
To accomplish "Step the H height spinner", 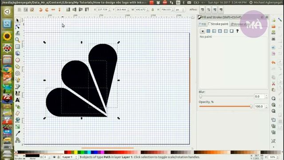I will click(x=173, y=10).
